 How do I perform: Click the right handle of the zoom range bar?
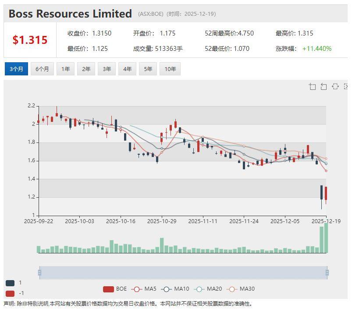click(x=327, y=273)
